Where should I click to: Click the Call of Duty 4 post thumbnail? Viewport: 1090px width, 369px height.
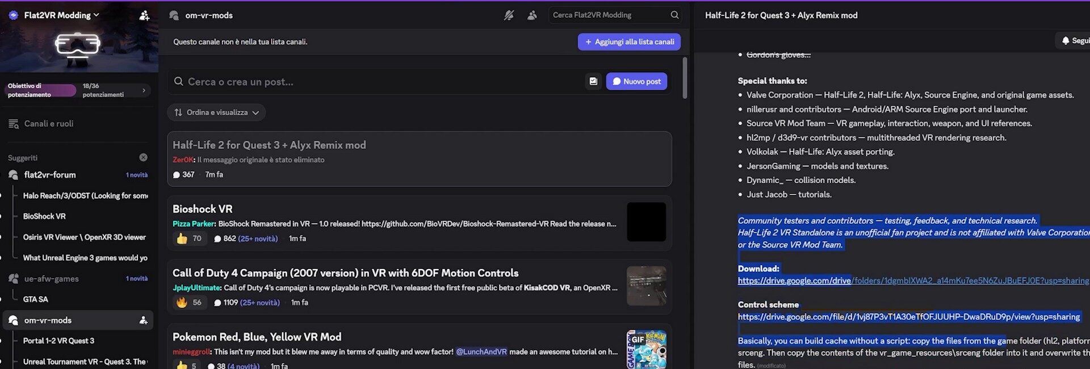pyautogui.click(x=646, y=286)
